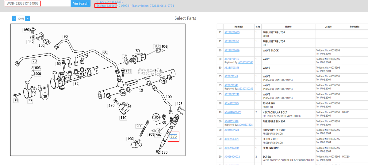The height and width of the screenshot is (165, 368).
Task: Open the A0009977044 sealing ring link
Action: (232, 148)
